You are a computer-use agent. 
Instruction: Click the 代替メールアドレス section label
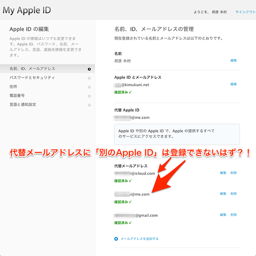pos(131,166)
